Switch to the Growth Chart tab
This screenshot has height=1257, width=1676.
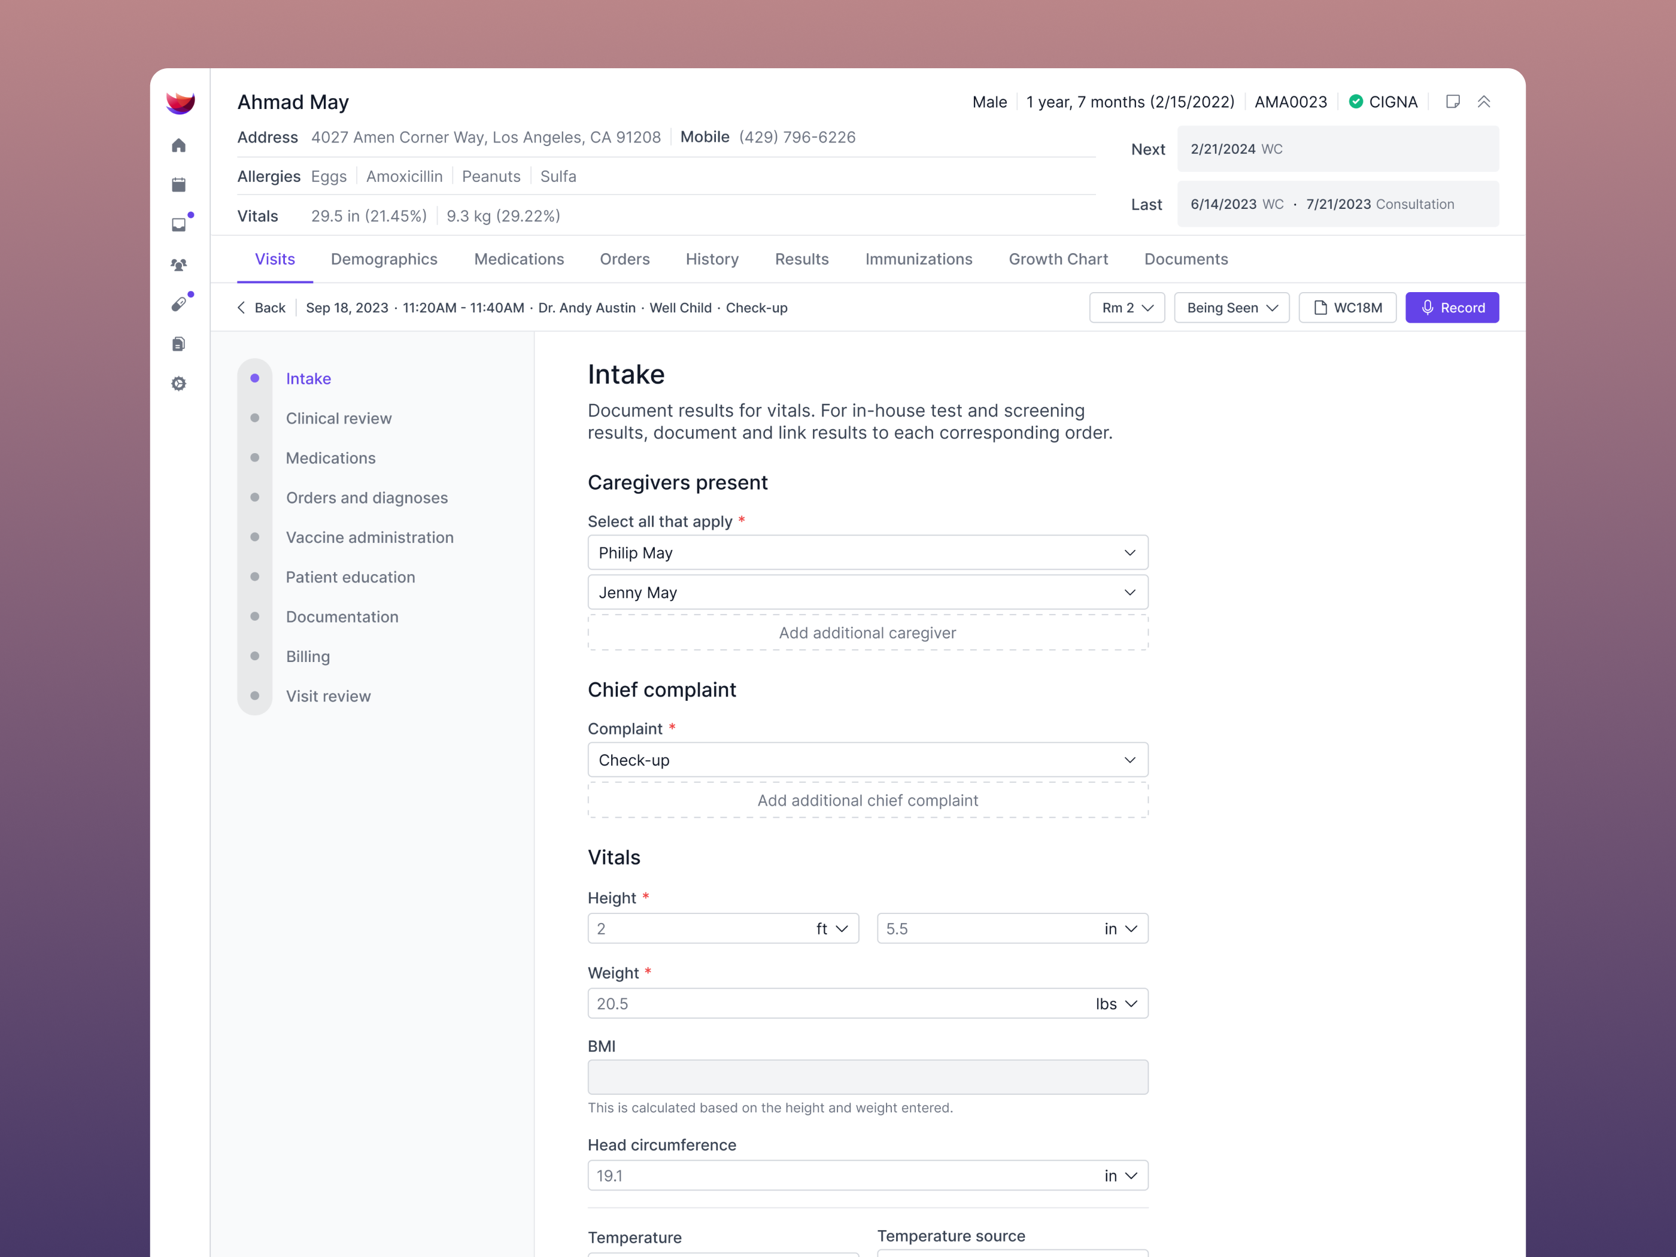click(1058, 259)
